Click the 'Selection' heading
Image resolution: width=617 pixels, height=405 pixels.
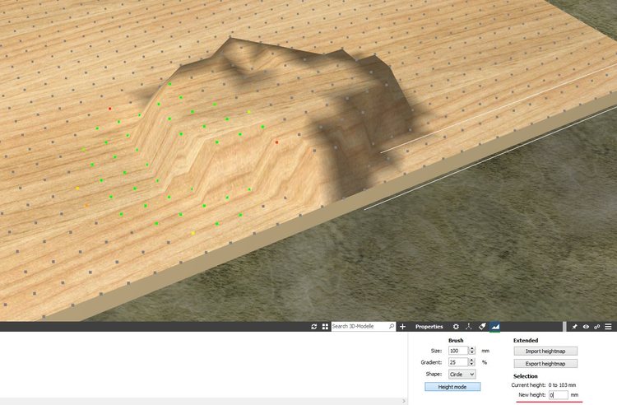pos(526,376)
